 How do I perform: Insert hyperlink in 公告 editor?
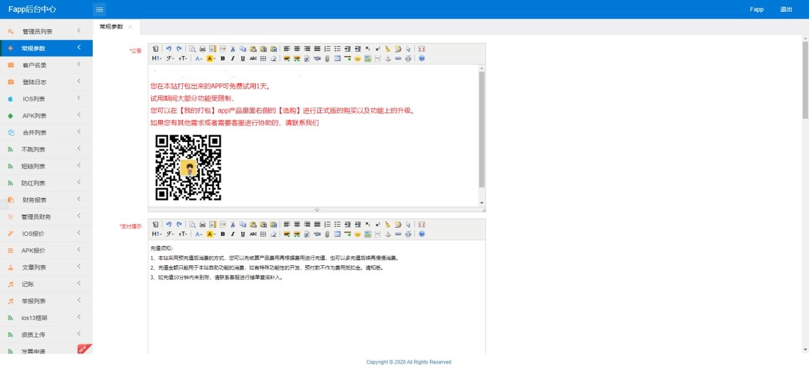(398, 59)
